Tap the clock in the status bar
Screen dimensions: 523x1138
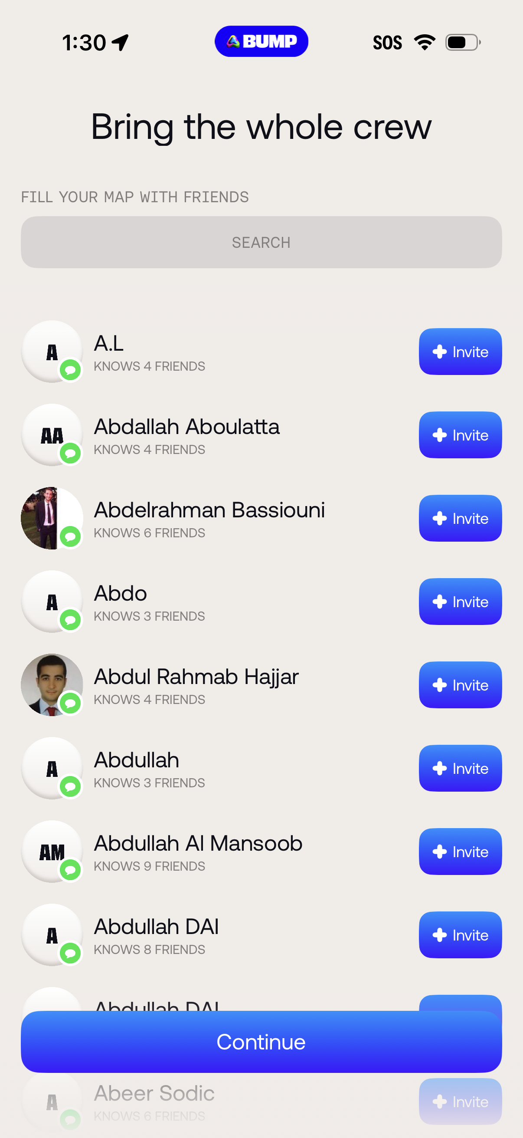pos(85,42)
